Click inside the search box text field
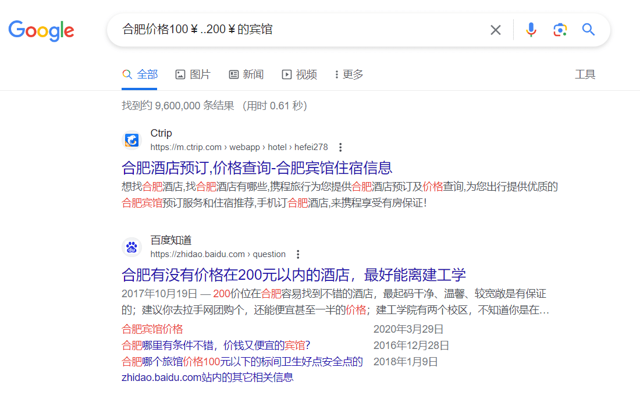Viewport: 640px width, 399px height. [302, 30]
